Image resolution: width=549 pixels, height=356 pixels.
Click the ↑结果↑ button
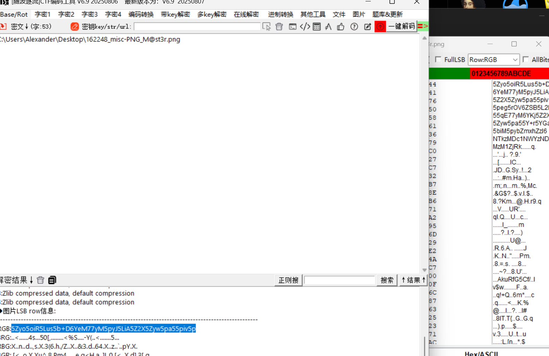413,280
